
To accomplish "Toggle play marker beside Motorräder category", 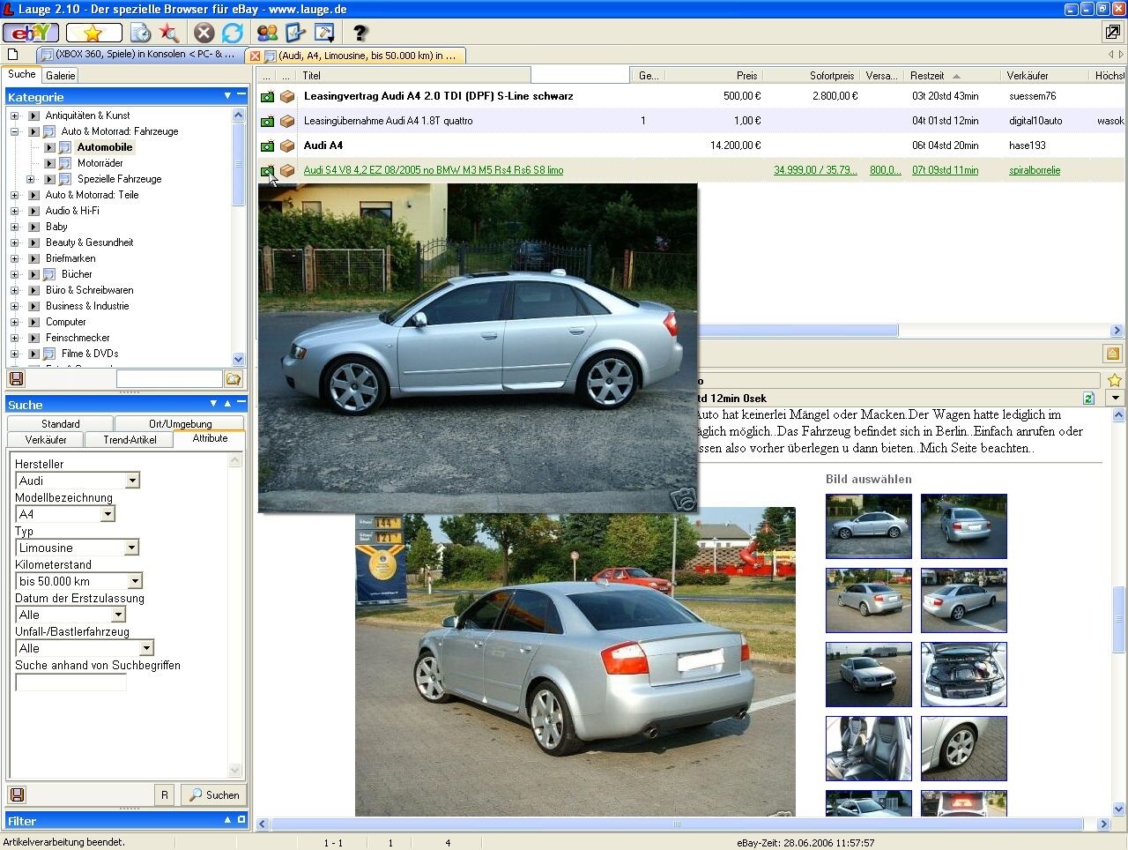I will [x=49, y=163].
